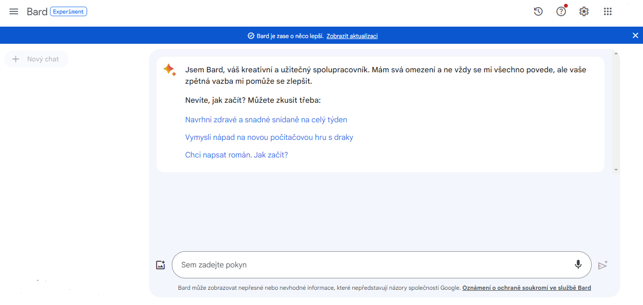This screenshot has height=305, width=643.
Task: Activate the microphone voice input
Action: pos(578,265)
